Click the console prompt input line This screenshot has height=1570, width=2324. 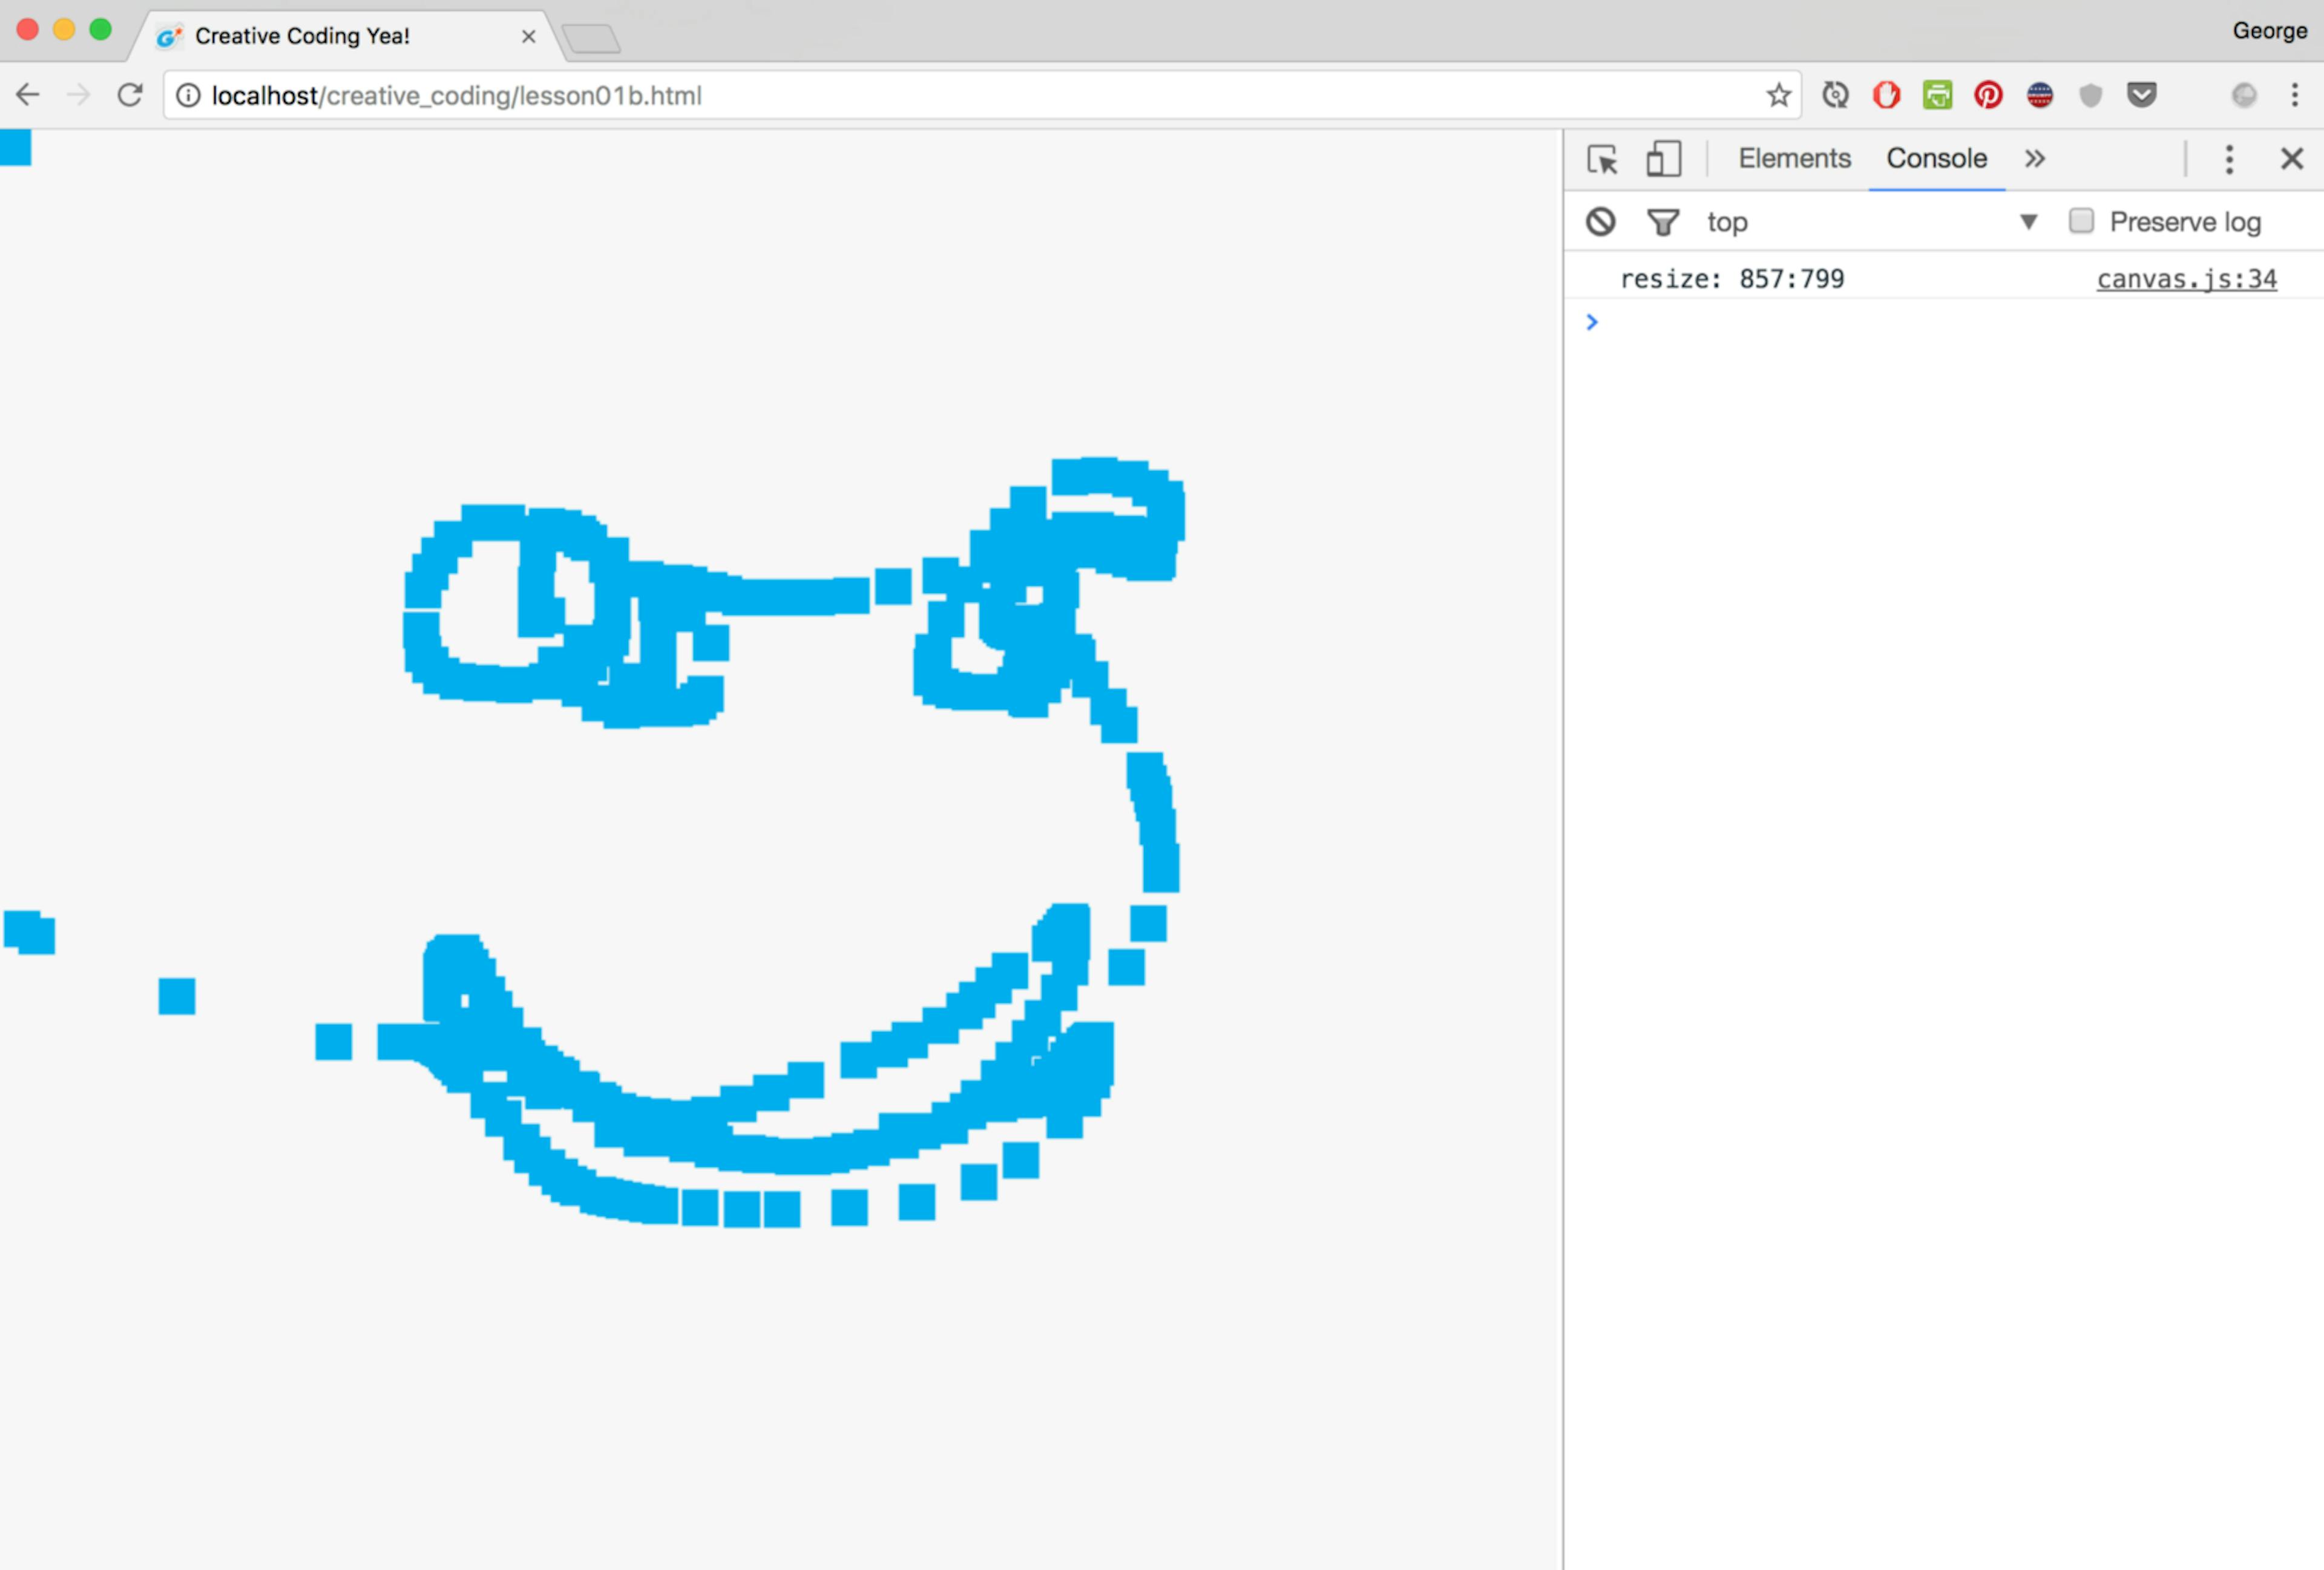1940,323
